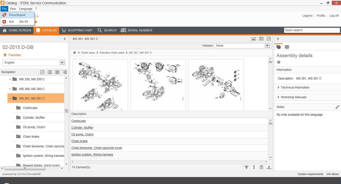The image size is (341, 184).
Task: Select Crankcase in the navigation tree
Action: tap(30, 108)
